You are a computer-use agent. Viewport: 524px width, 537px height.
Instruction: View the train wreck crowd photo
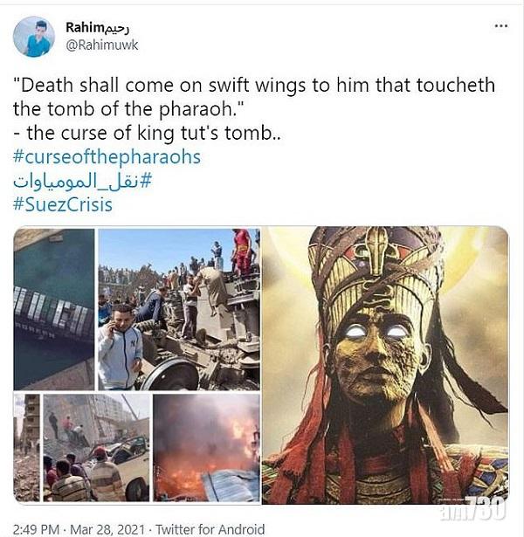tap(179, 309)
